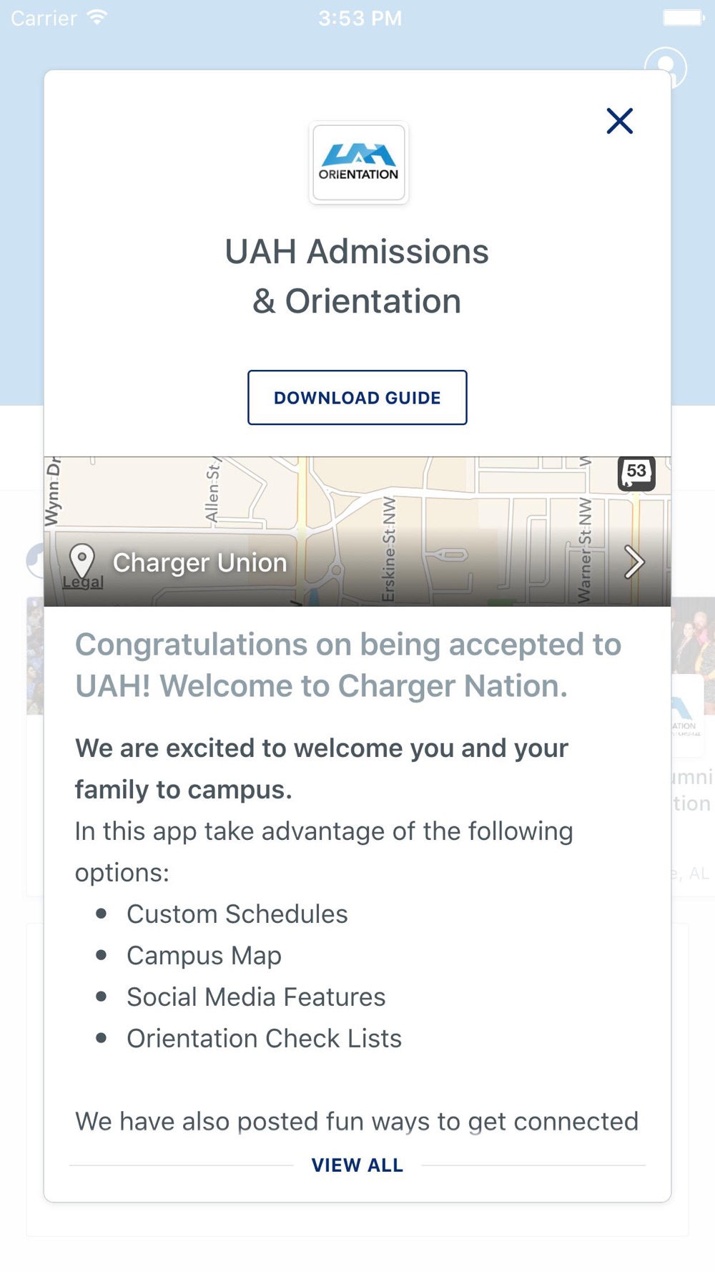Tap the Campus Map list item
715x1272 pixels.
(x=204, y=955)
